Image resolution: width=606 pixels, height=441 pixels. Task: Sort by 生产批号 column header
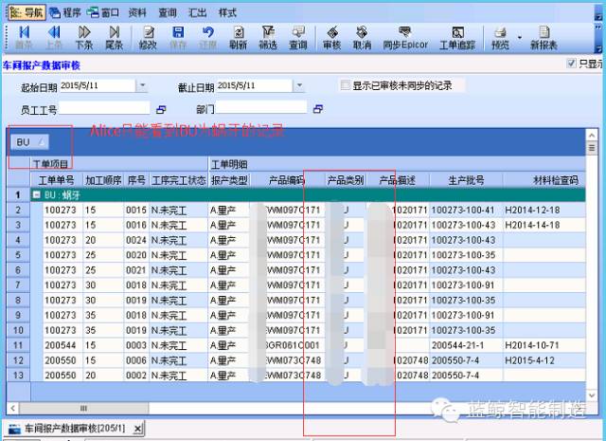(466, 180)
